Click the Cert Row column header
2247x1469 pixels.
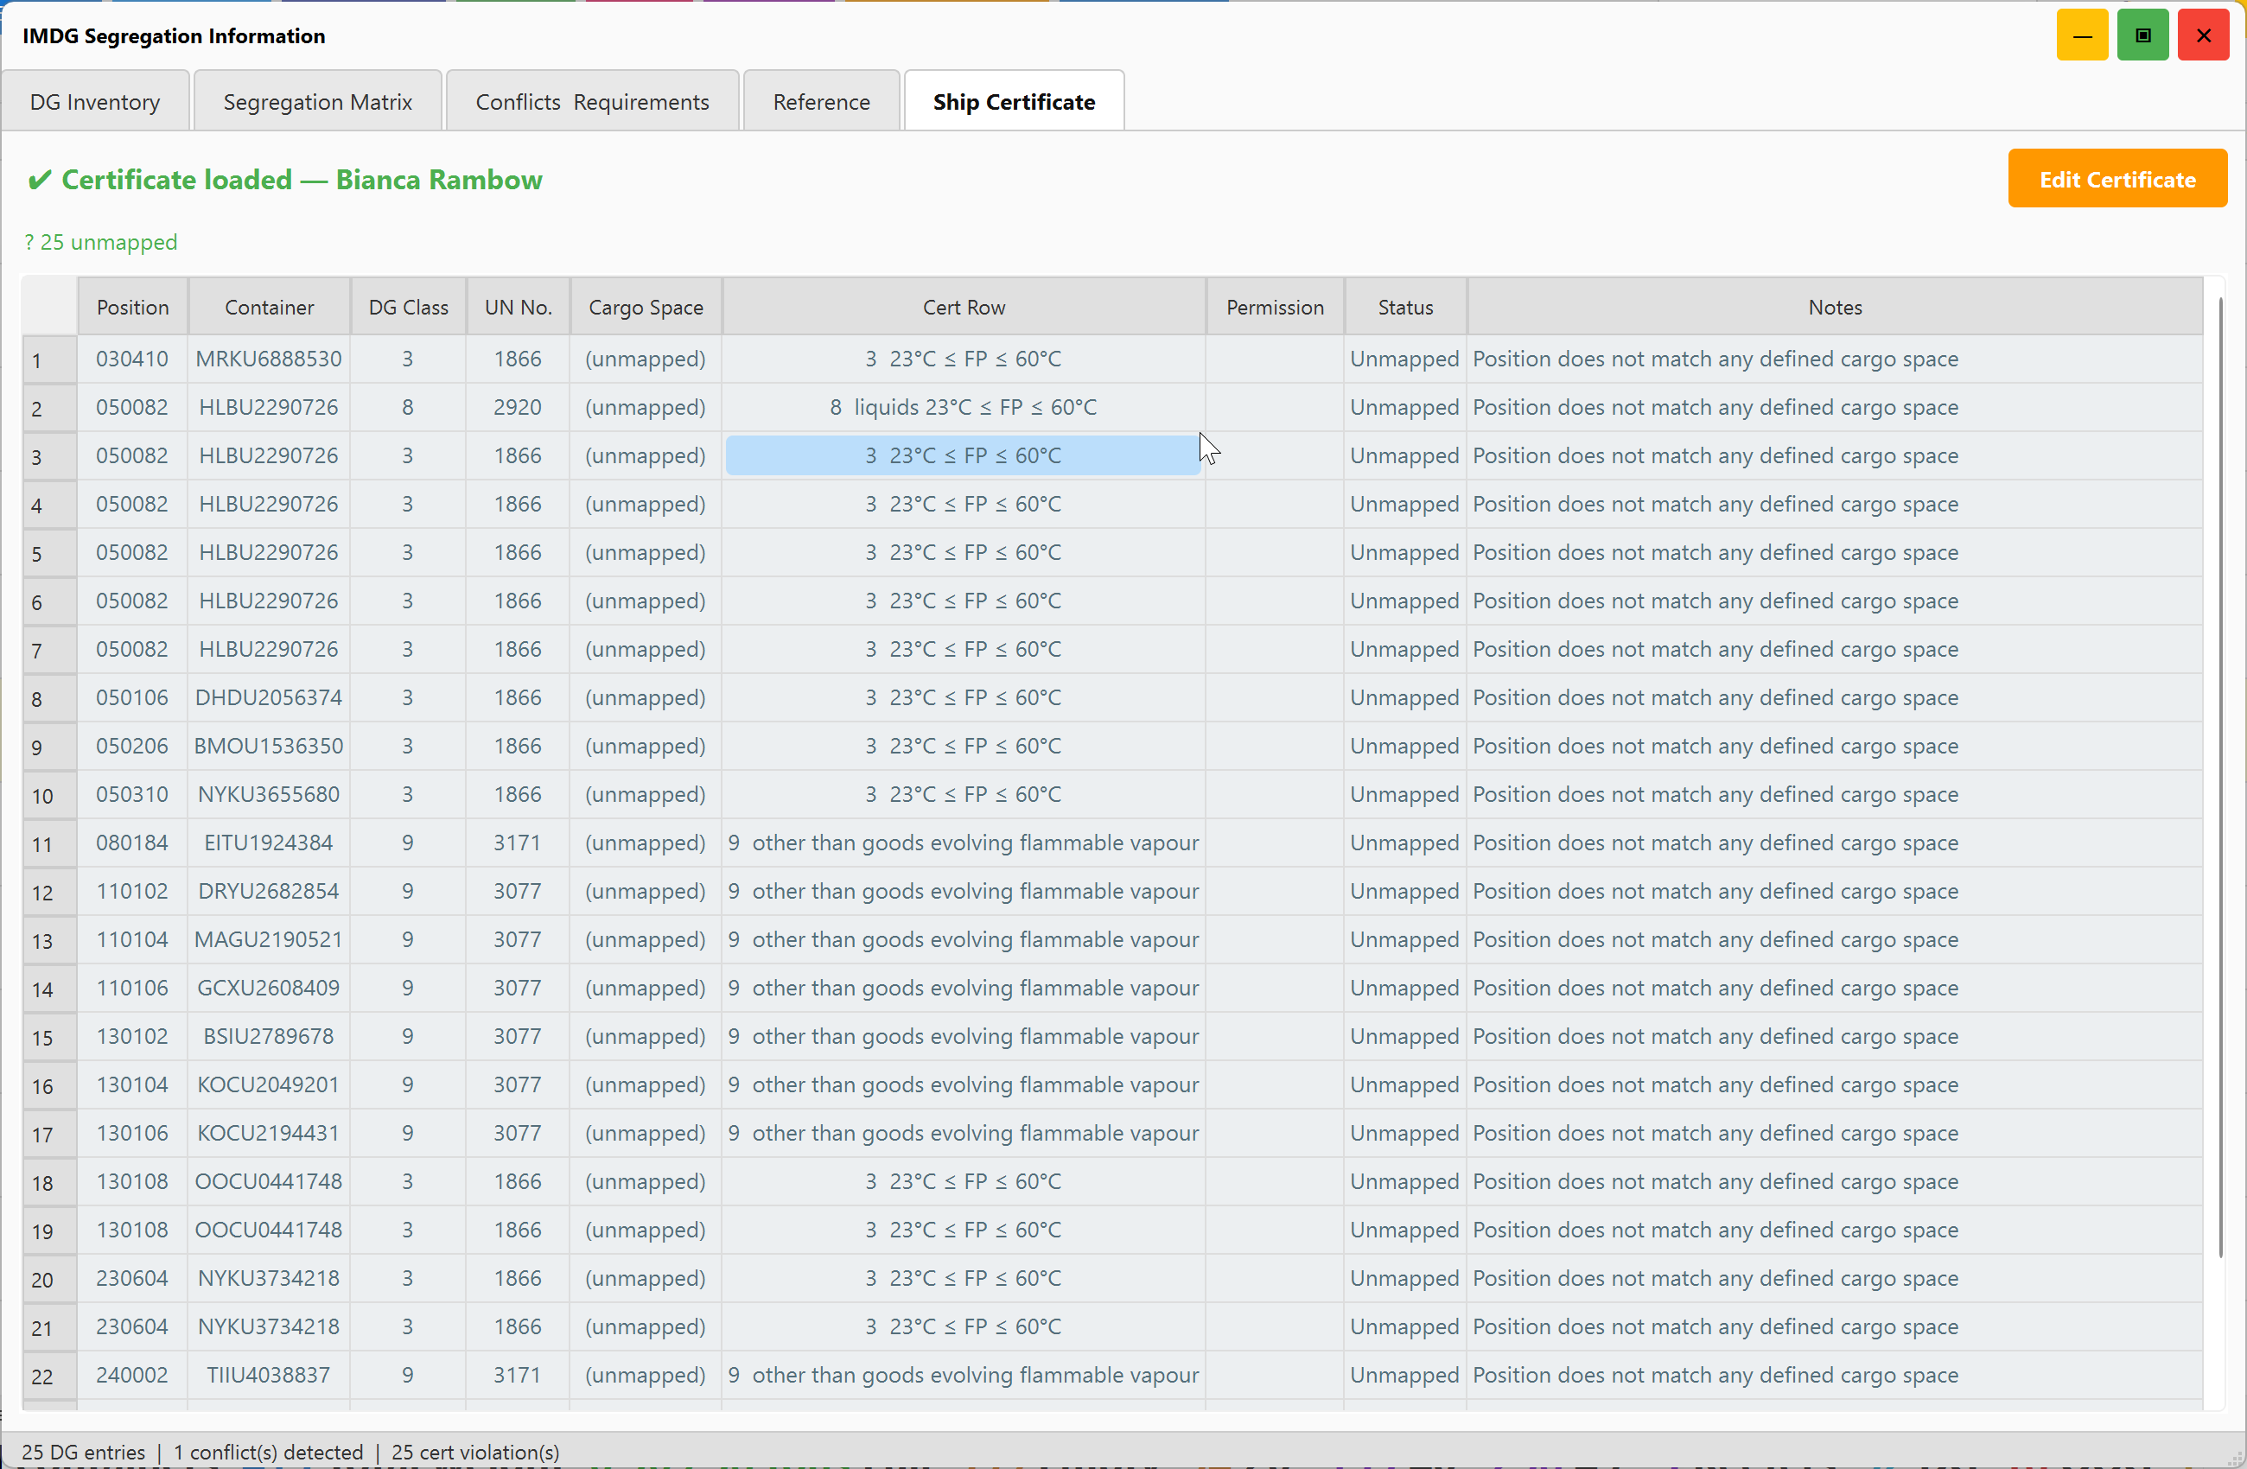click(x=964, y=307)
